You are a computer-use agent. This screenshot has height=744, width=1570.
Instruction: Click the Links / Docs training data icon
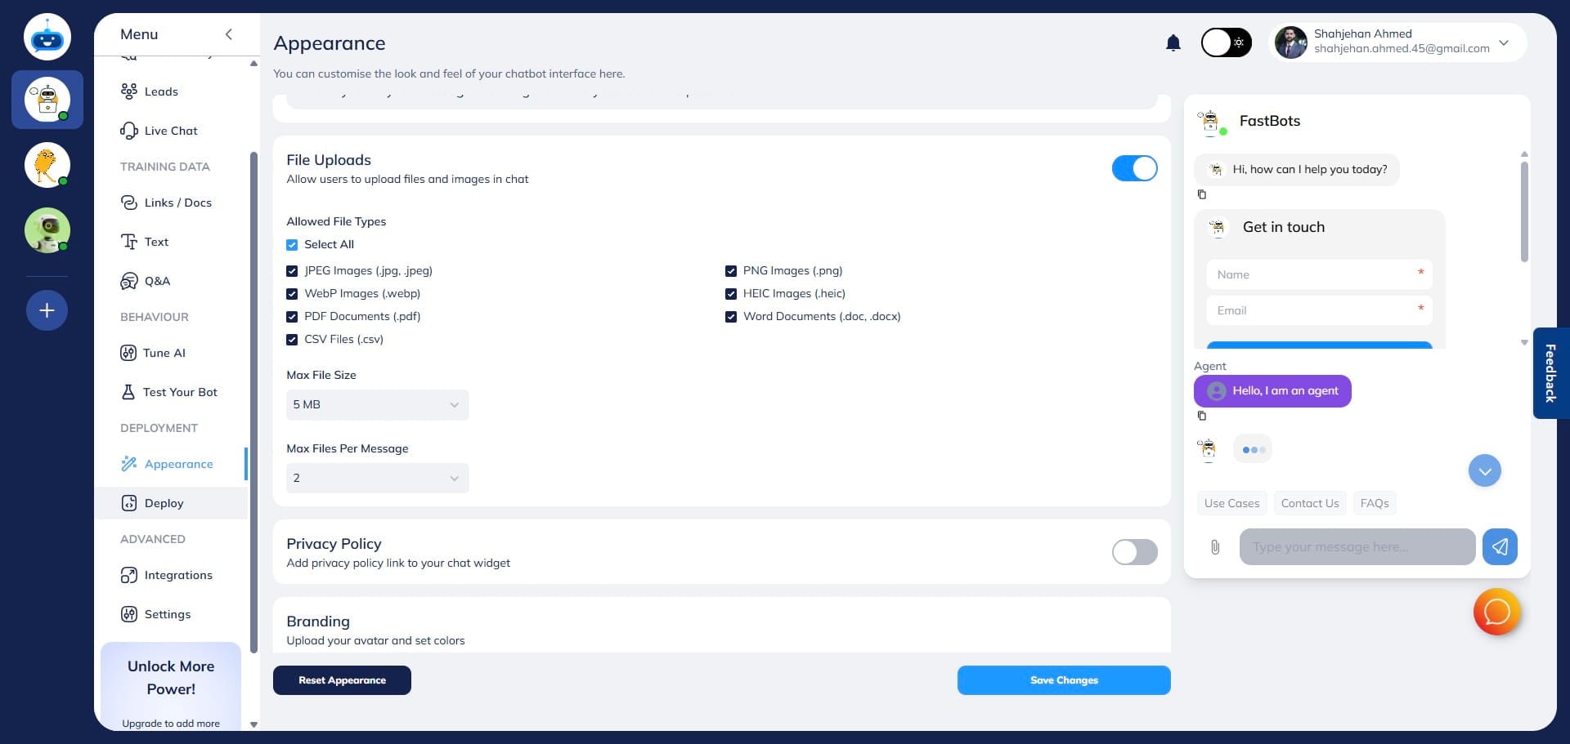coord(129,203)
